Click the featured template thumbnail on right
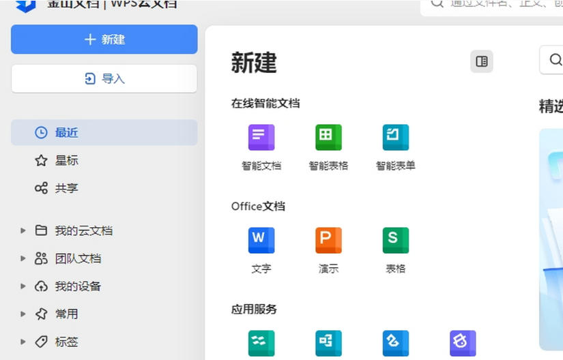Image resolution: width=563 pixels, height=360 pixels. [x=551, y=239]
